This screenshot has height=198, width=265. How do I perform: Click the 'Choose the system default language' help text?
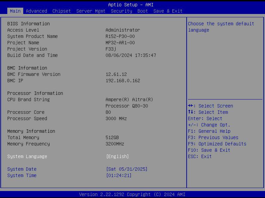221,27
